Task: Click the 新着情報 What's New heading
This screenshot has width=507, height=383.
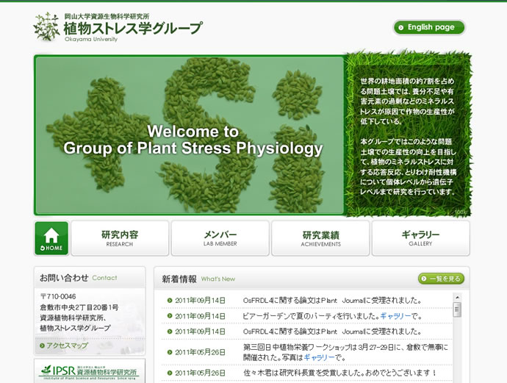Action: pyautogui.click(x=198, y=279)
